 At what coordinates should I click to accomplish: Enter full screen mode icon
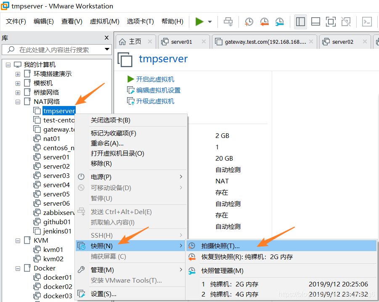click(331, 22)
